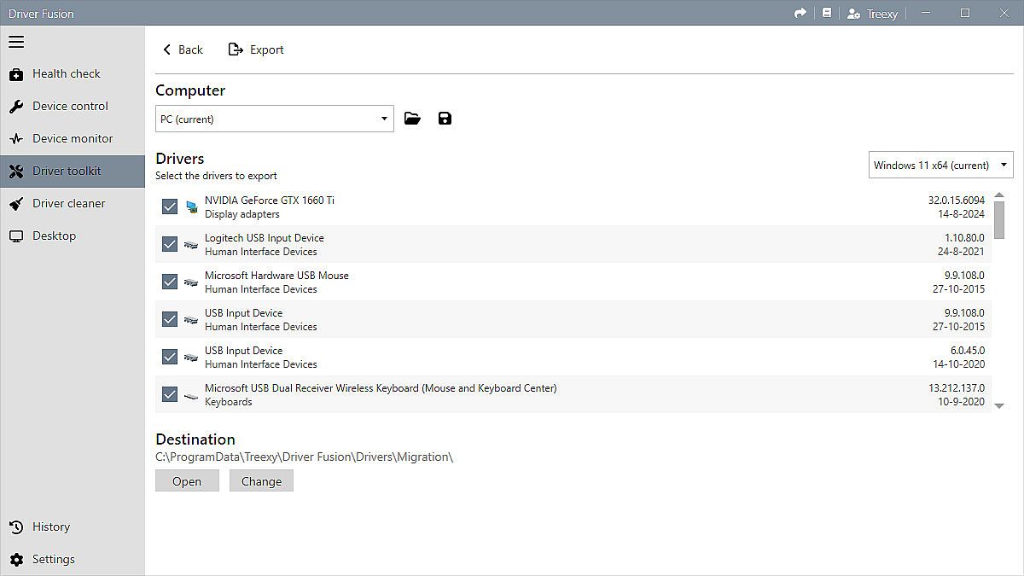Uncheck the NVIDIA GeForce GTX 1660 Ti driver
Image resolution: width=1024 pixels, height=576 pixels.
(170, 207)
